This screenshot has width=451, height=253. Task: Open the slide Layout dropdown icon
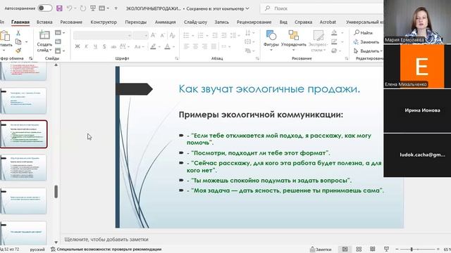59,33
